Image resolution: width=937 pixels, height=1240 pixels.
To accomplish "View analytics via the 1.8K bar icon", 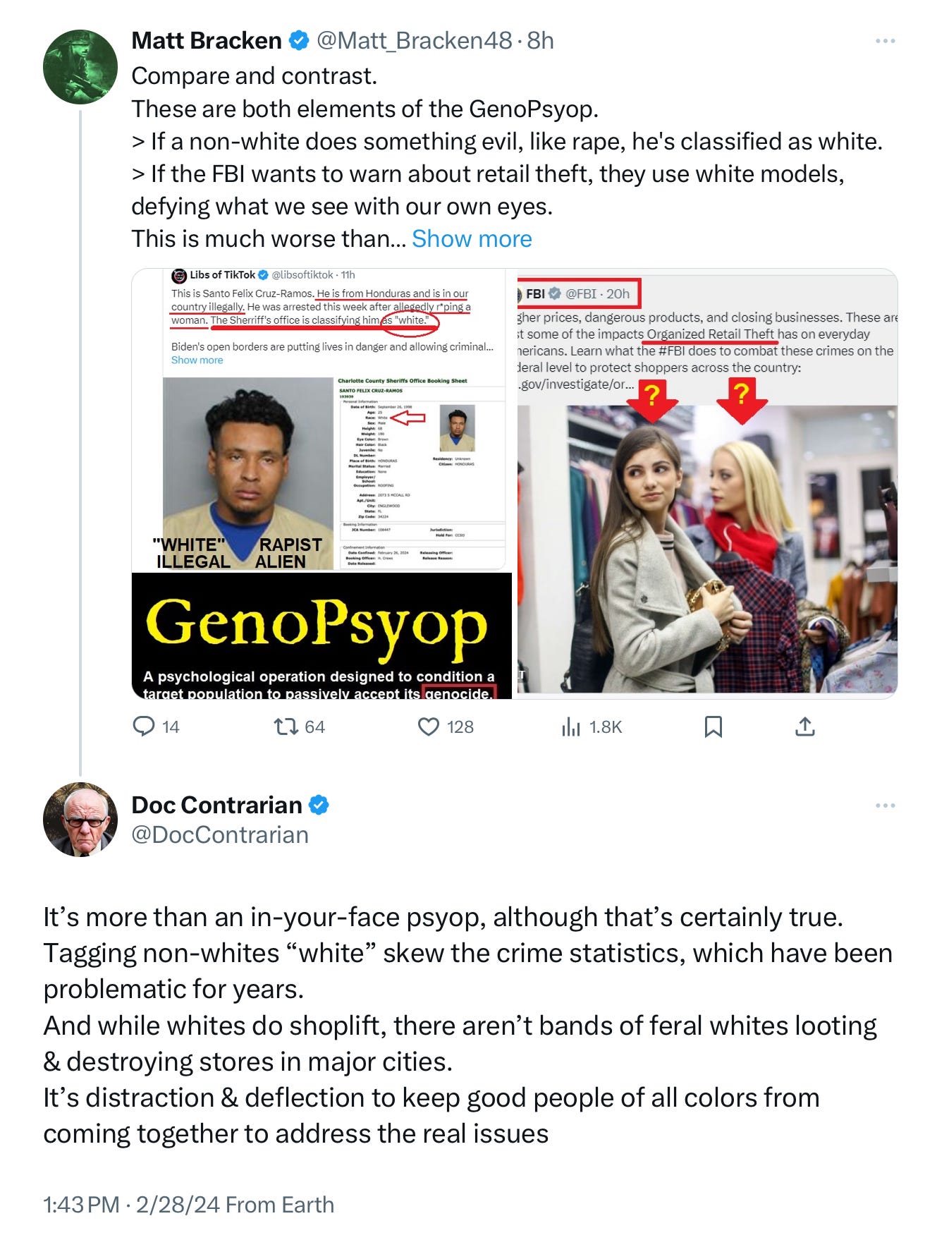I will click(571, 727).
